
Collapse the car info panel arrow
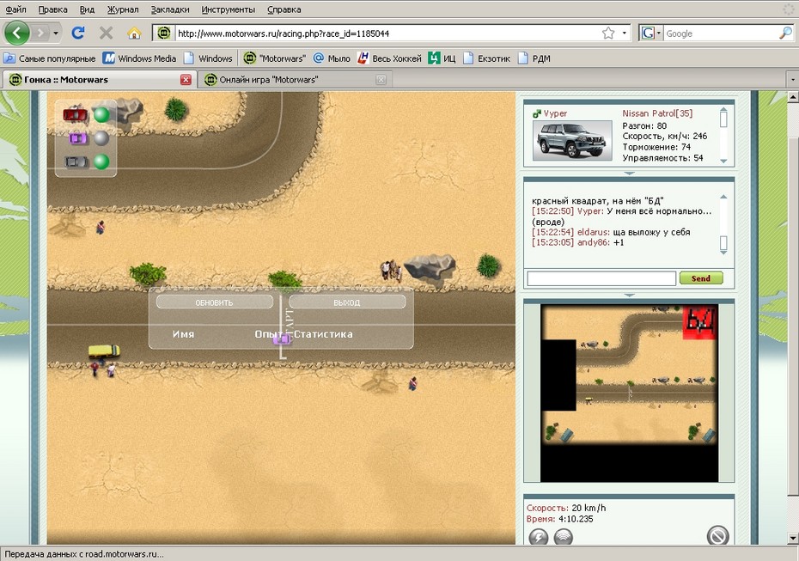629,174
